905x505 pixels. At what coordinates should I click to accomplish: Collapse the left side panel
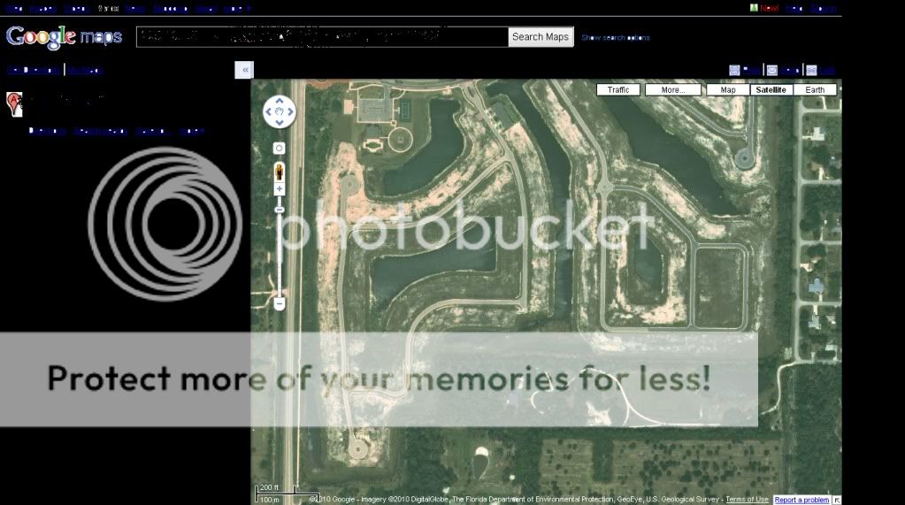pyautogui.click(x=244, y=70)
